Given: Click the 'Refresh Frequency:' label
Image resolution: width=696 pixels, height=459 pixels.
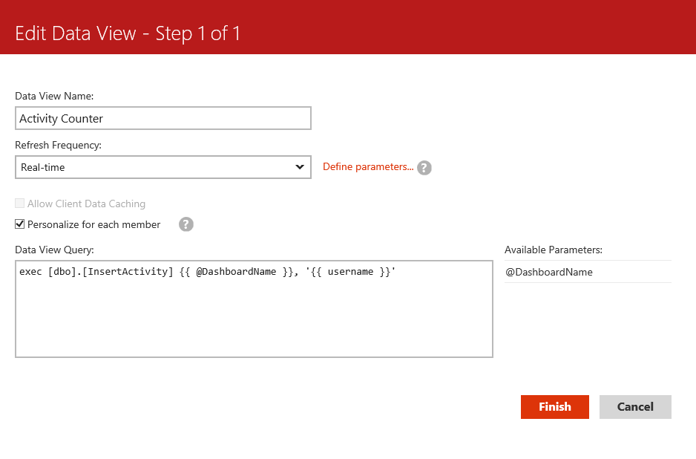Looking at the screenshot, I should tap(58, 146).
